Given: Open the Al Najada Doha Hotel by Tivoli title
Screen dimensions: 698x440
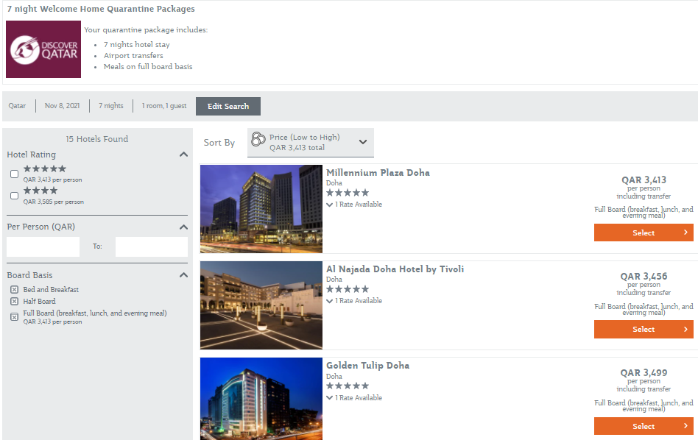Looking at the screenshot, I should tap(395, 269).
